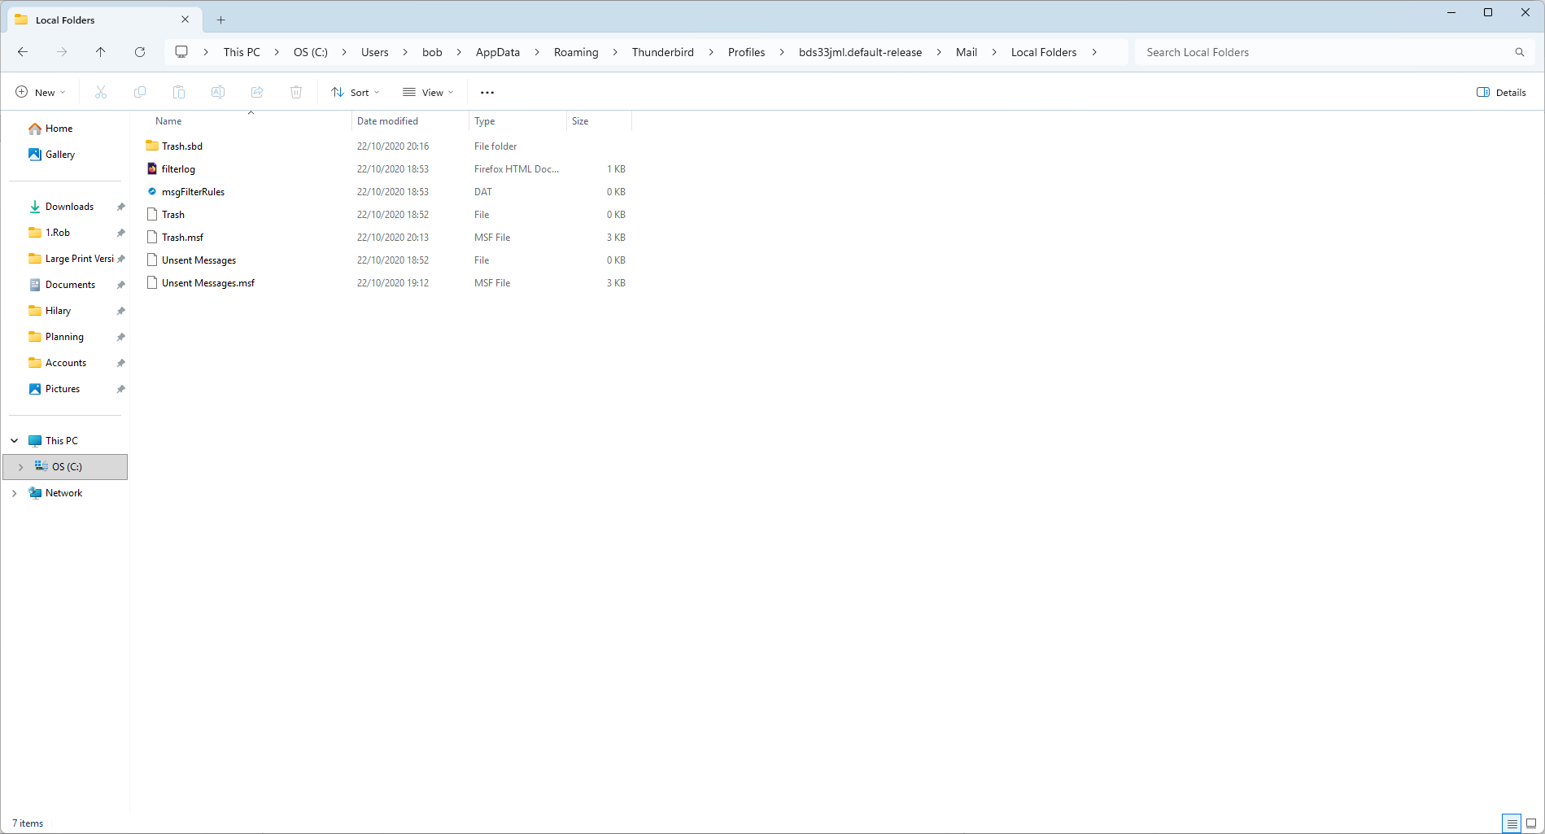This screenshot has width=1545, height=834.
Task: Open Gallery in the navigation pane
Action: click(60, 155)
